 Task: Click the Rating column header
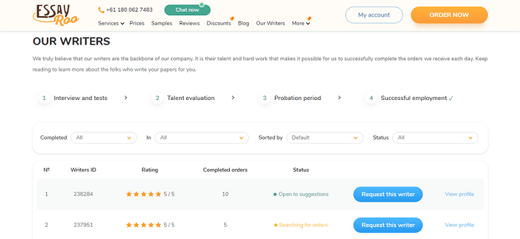pyautogui.click(x=150, y=170)
